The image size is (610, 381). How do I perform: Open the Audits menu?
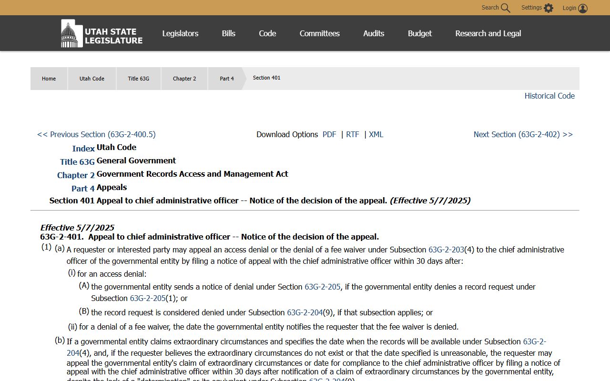click(x=374, y=33)
